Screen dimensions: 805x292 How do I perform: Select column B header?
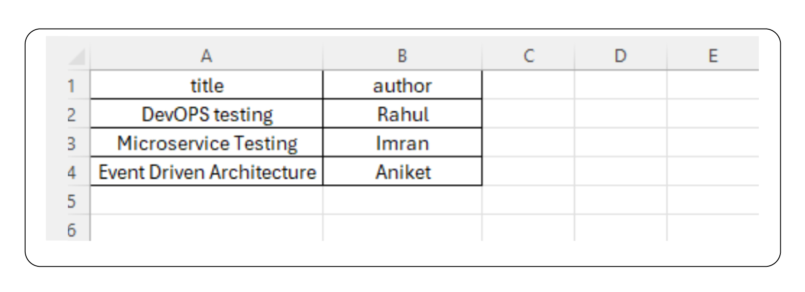pyautogui.click(x=403, y=55)
